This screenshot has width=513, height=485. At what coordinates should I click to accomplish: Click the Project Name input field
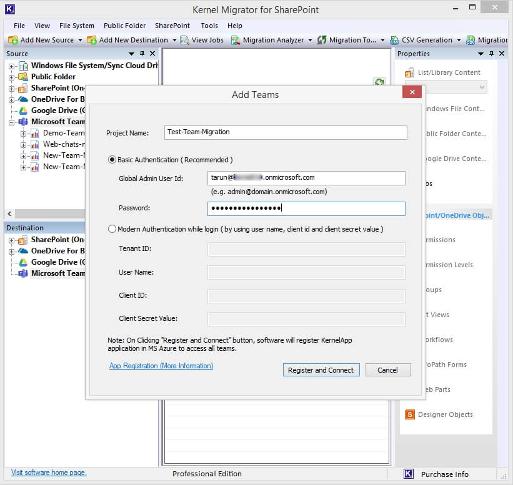pos(286,132)
